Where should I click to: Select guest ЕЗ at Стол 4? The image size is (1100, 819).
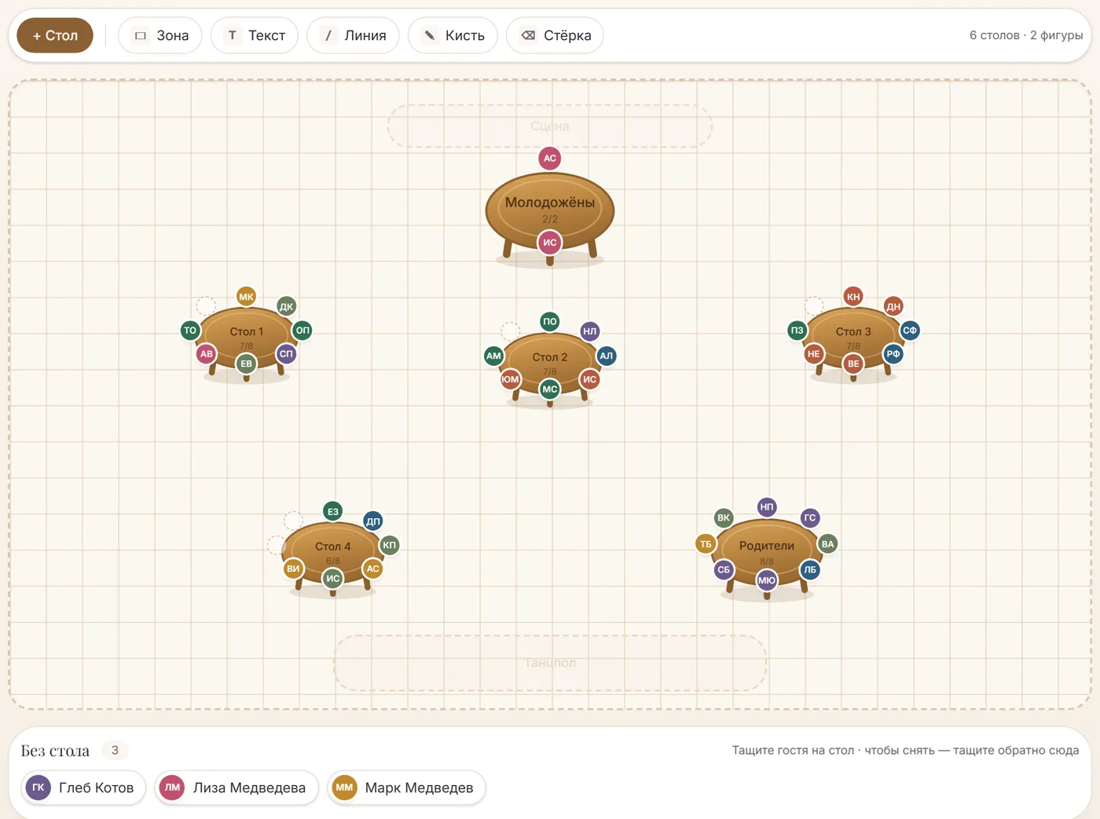point(333,512)
